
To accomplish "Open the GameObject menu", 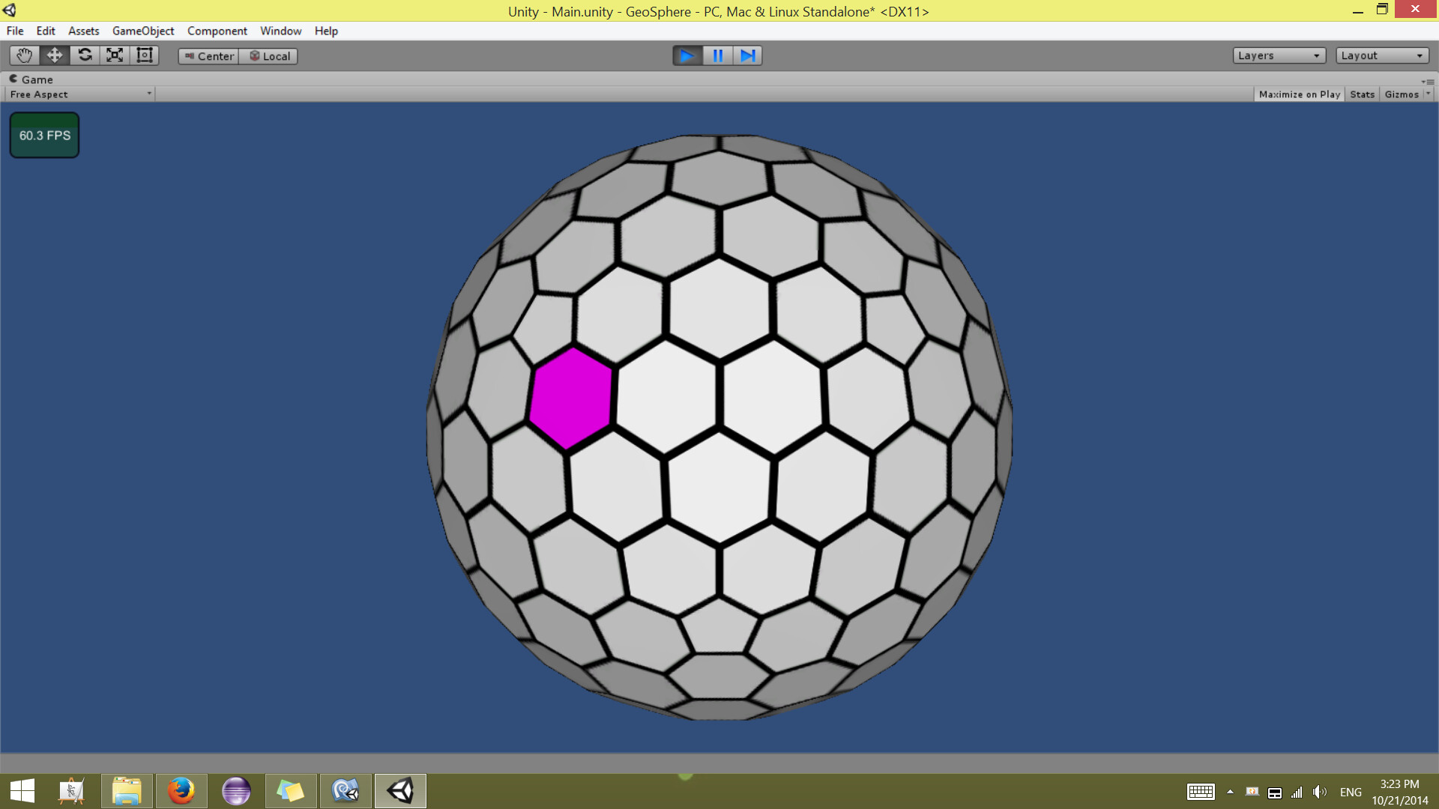I will point(142,31).
